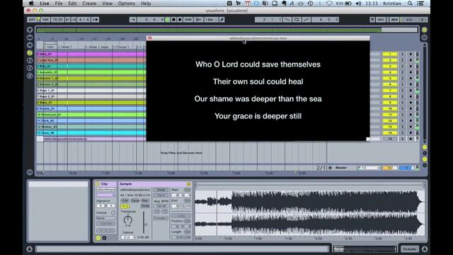Image resolution: width=453 pixels, height=255 pixels.
Task: Toggle track 5 activator button
Action: (389, 79)
